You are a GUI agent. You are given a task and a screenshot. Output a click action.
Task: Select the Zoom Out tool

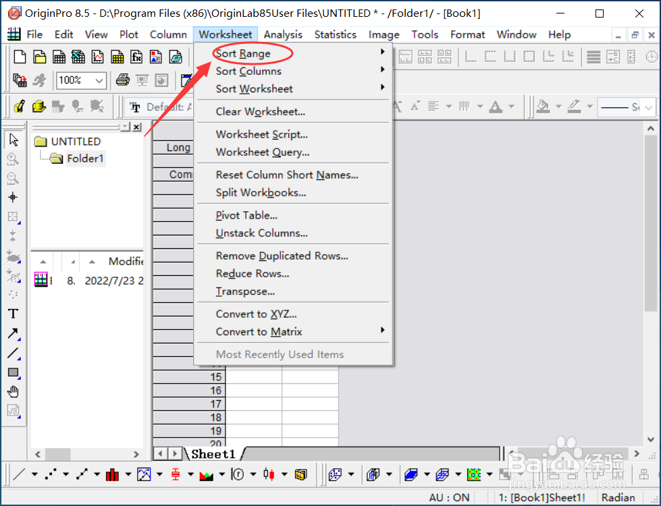(13, 178)
